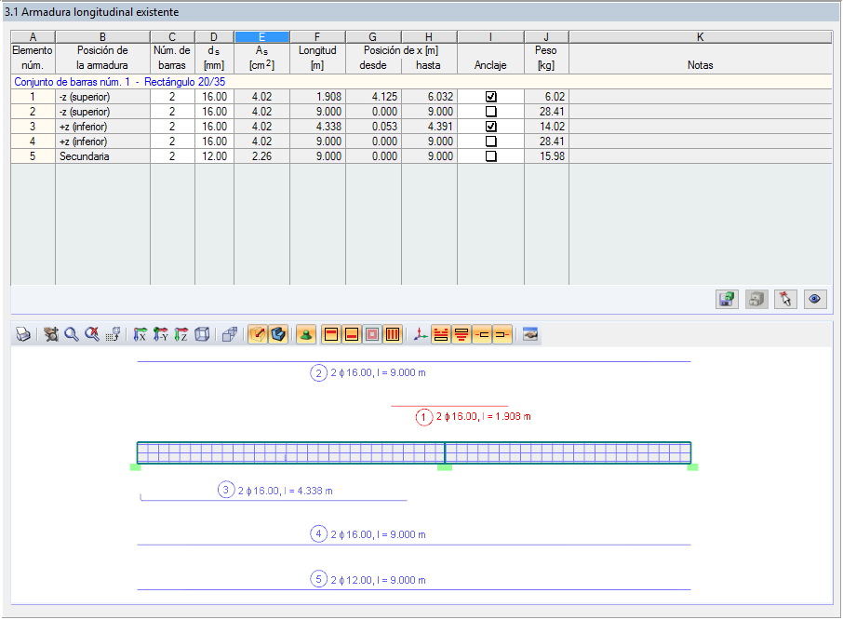Click area value 2.26
Screen dimensions: 843x620
[261, 156]
